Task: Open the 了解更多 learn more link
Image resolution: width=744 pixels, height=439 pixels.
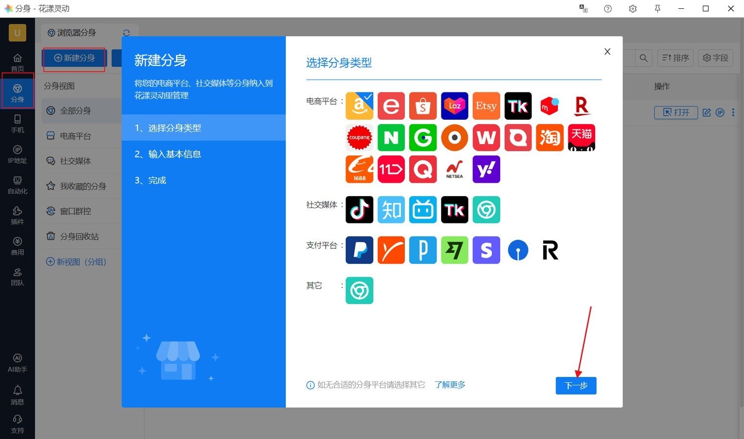Action: pos(450,385)
